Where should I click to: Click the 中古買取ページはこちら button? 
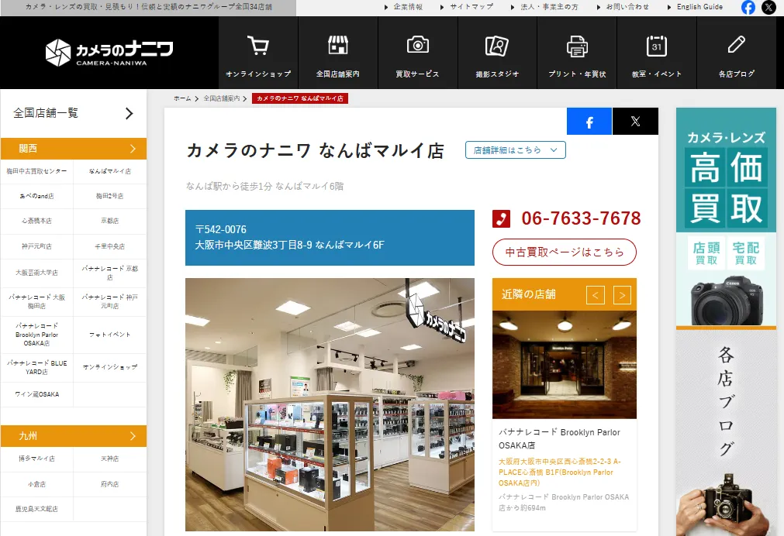pyautogui.click(x=564, y=253)
